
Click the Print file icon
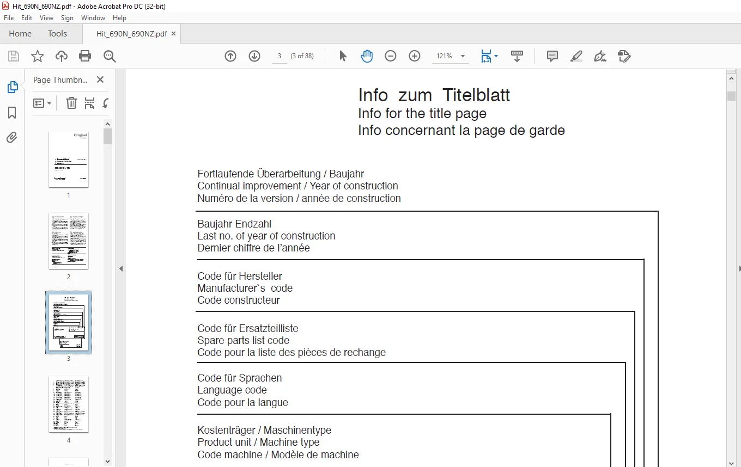point(85,56)
